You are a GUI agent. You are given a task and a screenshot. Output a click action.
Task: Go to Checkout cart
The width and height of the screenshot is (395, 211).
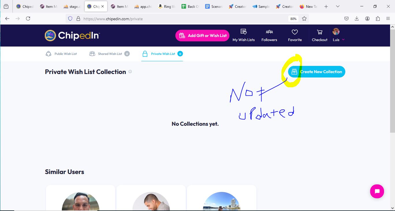(x=320, y=36)
